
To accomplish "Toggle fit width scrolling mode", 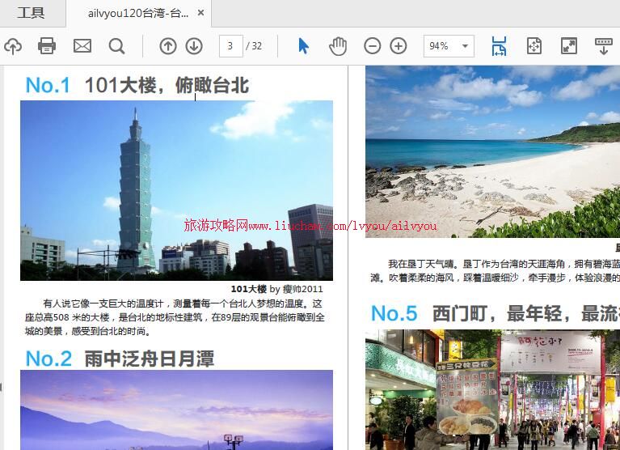I will tap(499, 46).
